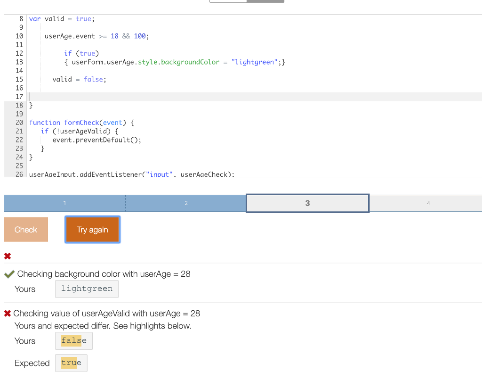Click line number 17 in the editor gutter
482x372 pixels.
pyautogui.click(x=19, y=96)
